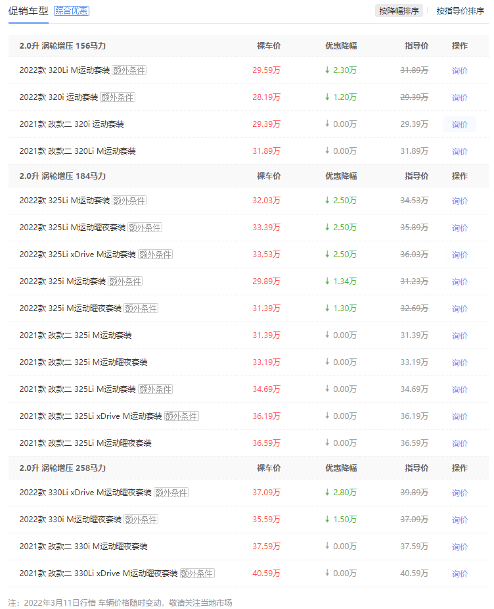Select model name 2021款 改款二 320i 运动套装

(x=72, y=124)
